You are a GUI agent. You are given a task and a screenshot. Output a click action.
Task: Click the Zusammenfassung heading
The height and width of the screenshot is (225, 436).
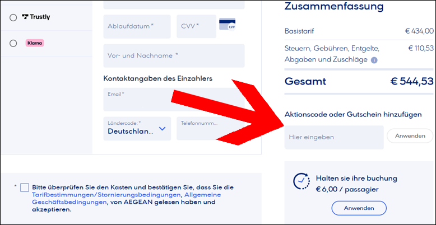click(x=334, y=6)
